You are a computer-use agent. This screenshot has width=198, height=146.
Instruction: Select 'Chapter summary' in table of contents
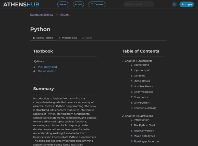click(145, 108)
